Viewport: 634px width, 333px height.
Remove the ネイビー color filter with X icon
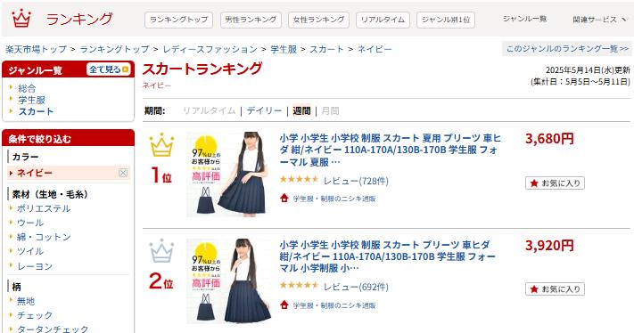(x=123, y=173)
